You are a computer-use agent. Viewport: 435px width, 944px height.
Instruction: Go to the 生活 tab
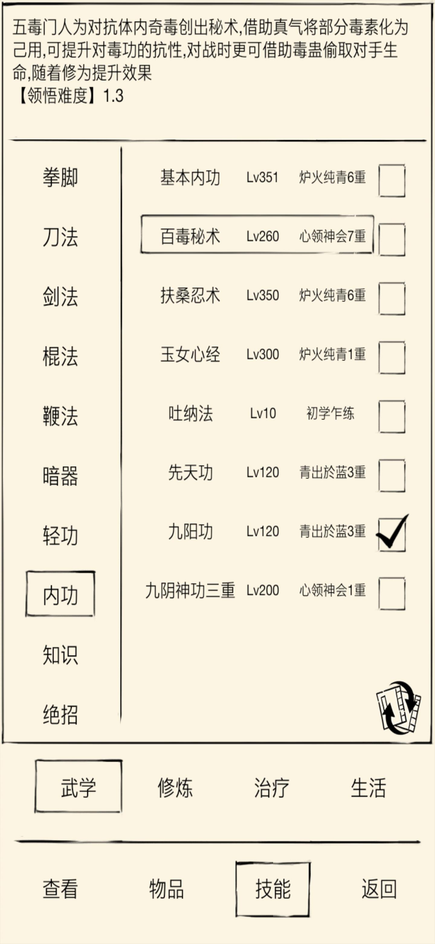pos(368,787)
